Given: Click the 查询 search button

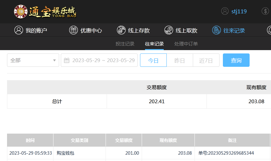Looking at the screenshot, I should point(236,60).
